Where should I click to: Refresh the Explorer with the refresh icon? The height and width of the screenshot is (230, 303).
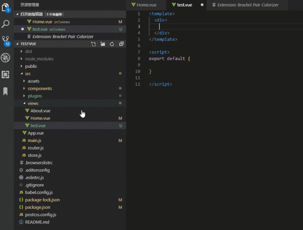pyautogui.click(x=111, y=44)
